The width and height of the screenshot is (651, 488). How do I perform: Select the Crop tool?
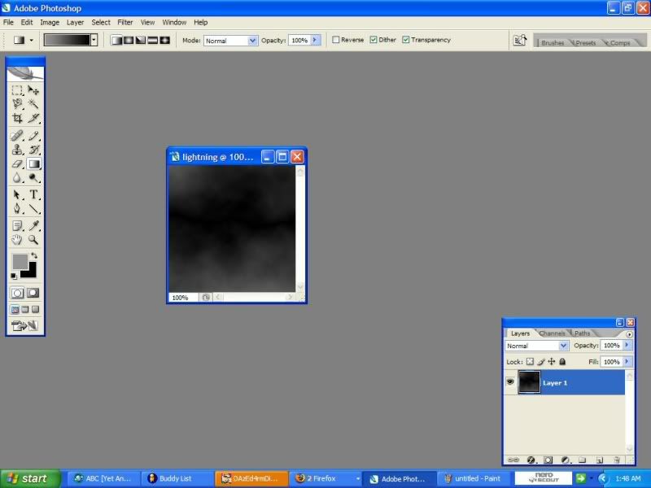pyautogui.click(x=17, y=118)
